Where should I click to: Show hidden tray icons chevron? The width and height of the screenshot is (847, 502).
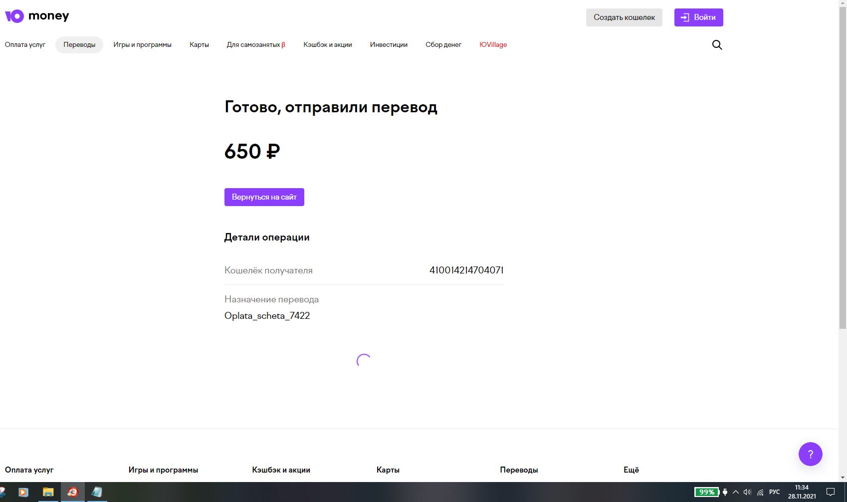[735, 492]
